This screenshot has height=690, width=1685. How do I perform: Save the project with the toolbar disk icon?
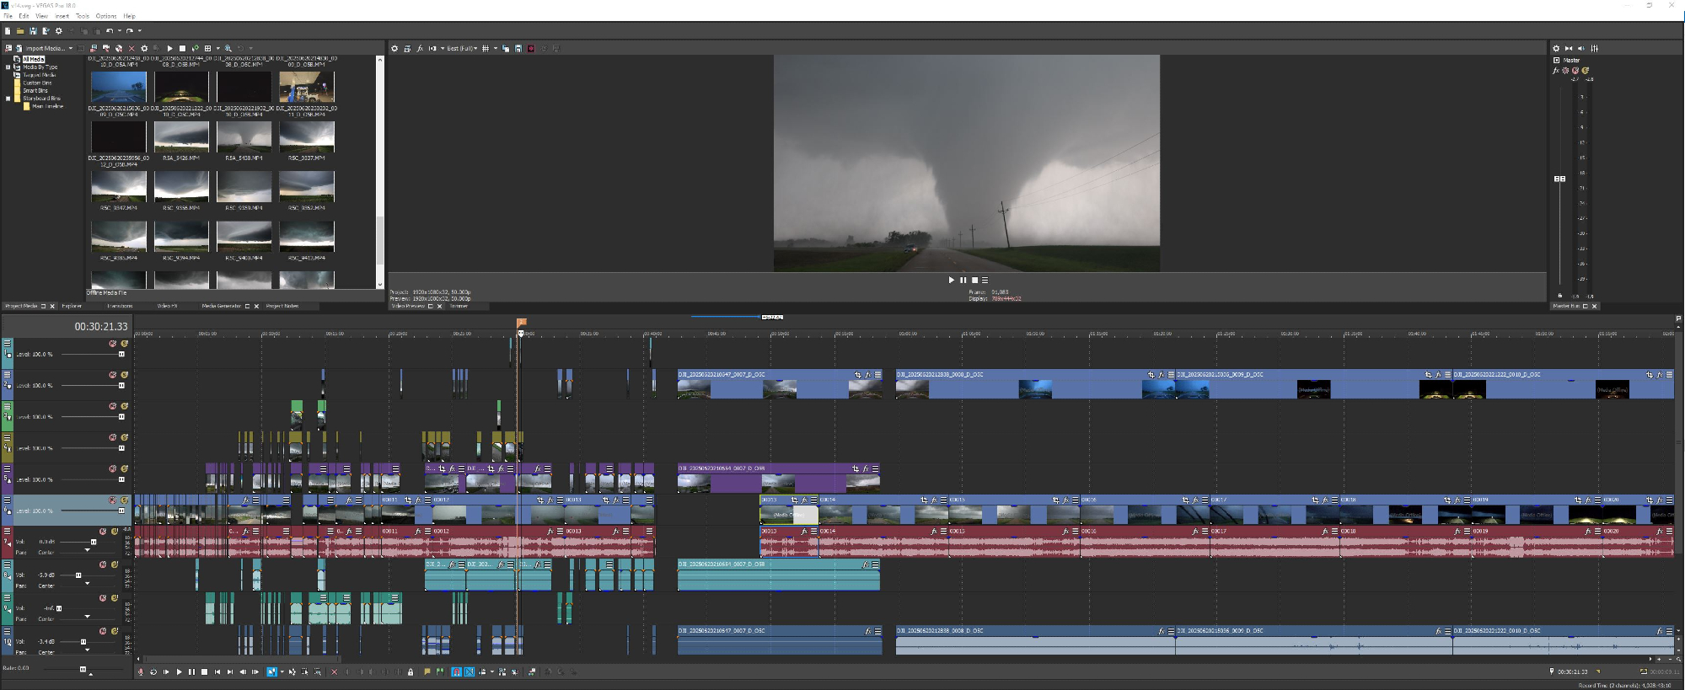[33, 31]
